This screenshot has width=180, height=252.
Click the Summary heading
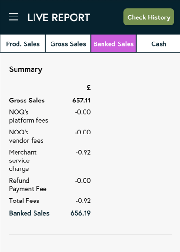26,69
